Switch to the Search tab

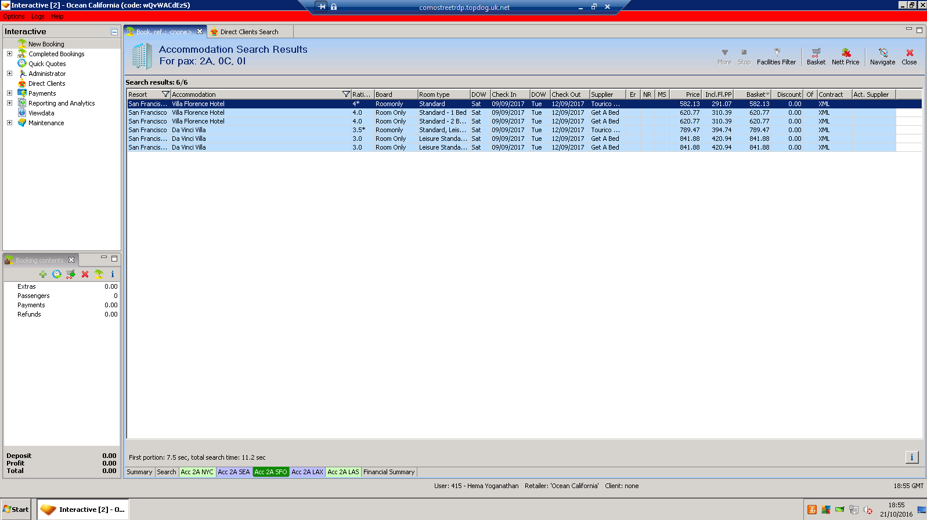tap(167, 472)
